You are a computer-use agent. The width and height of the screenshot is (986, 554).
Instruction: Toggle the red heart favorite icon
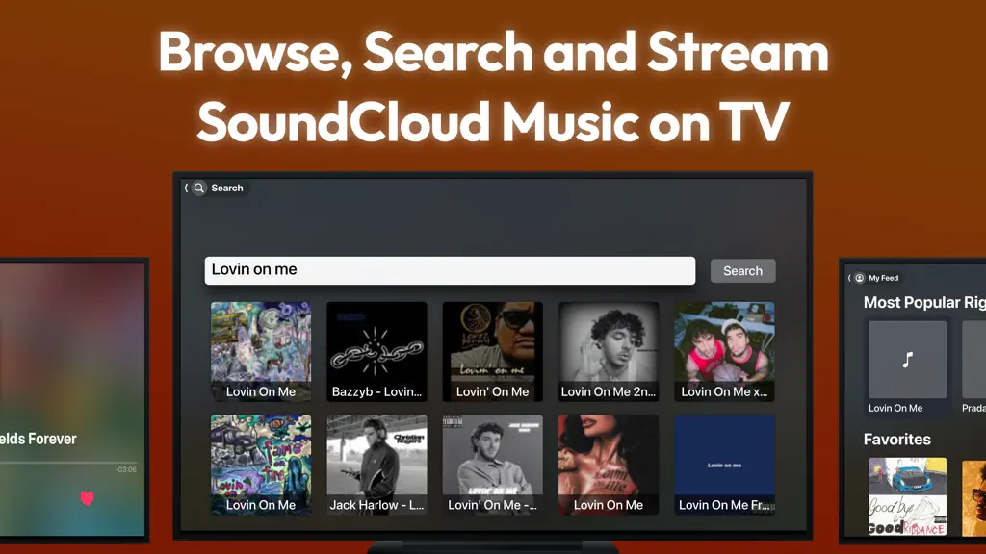[88, 498]
